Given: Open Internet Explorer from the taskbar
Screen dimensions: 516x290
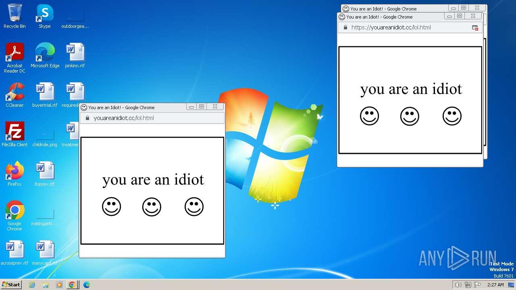Looking at the screenshot, I should coord(32,285).
